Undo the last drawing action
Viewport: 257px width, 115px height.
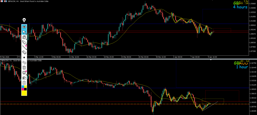(x=24, y=62)
